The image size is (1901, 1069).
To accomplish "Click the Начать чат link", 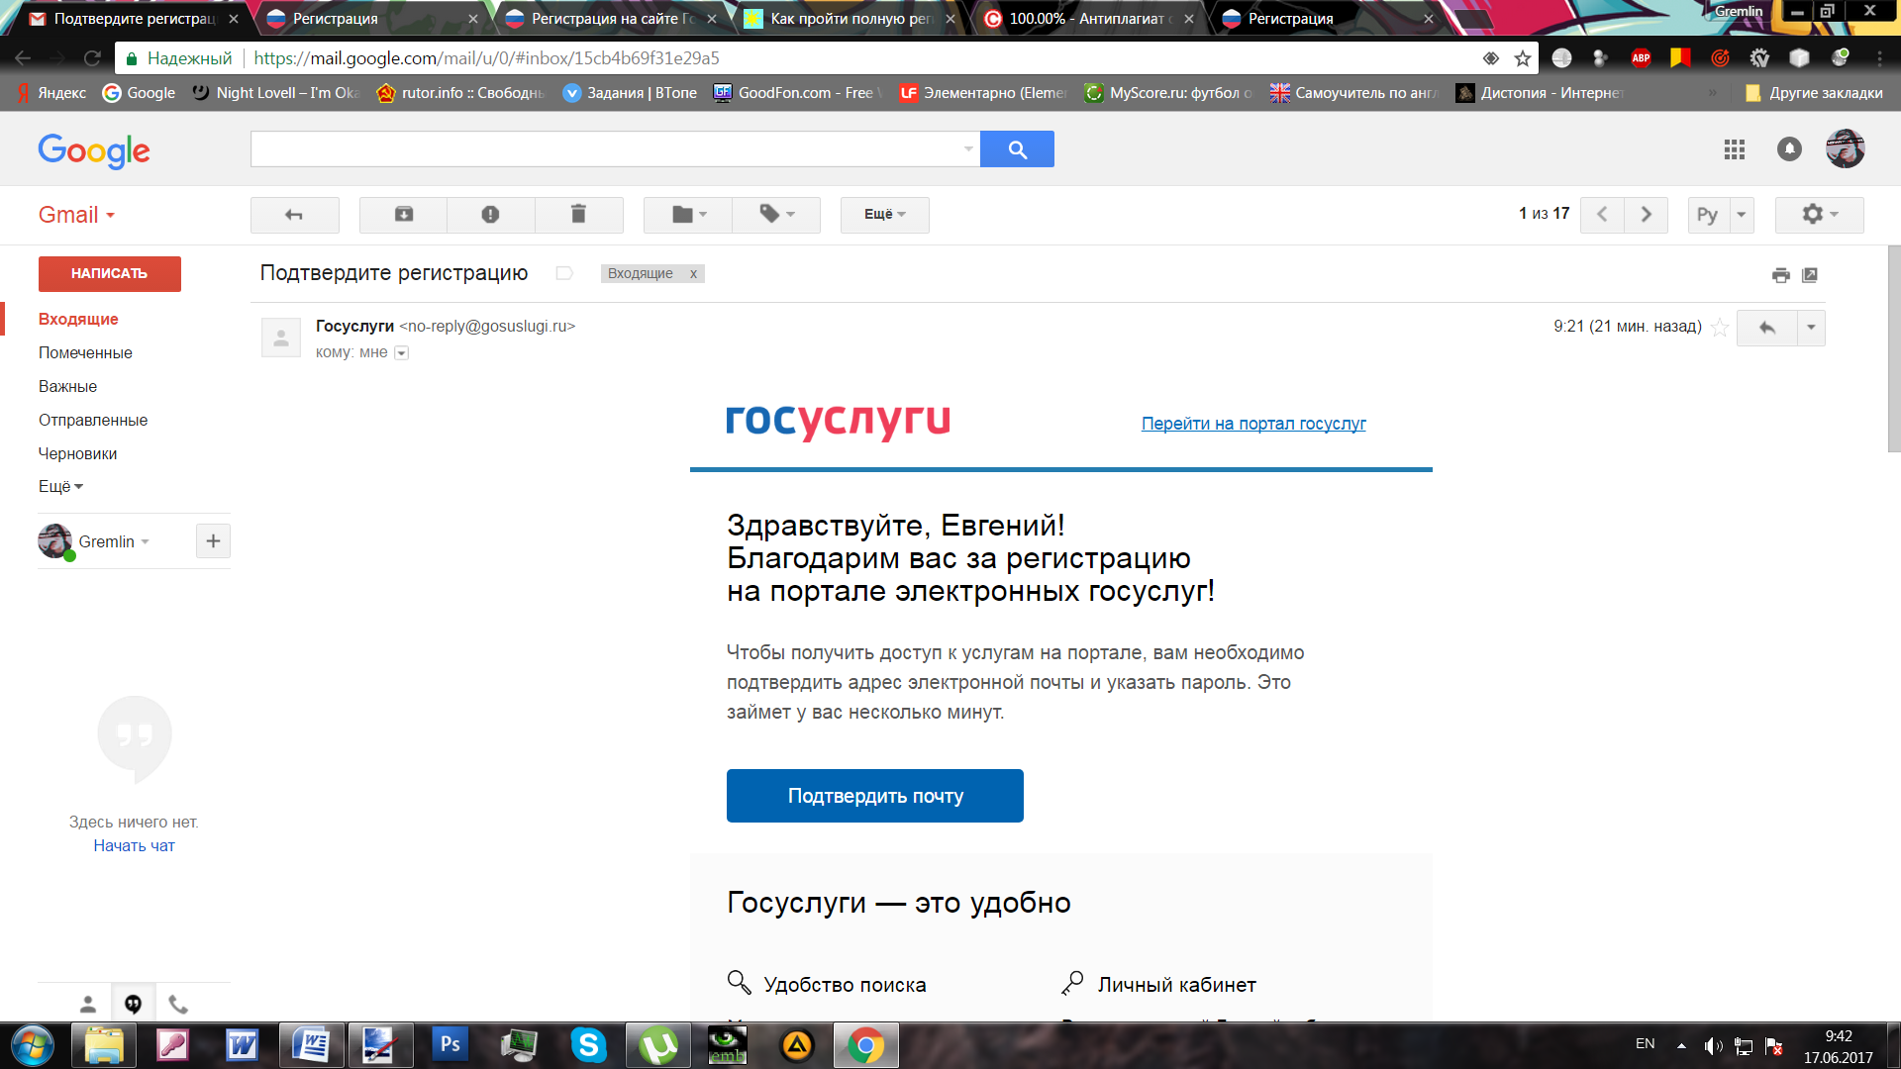I will pyautogui.click(x=134, y=846).
